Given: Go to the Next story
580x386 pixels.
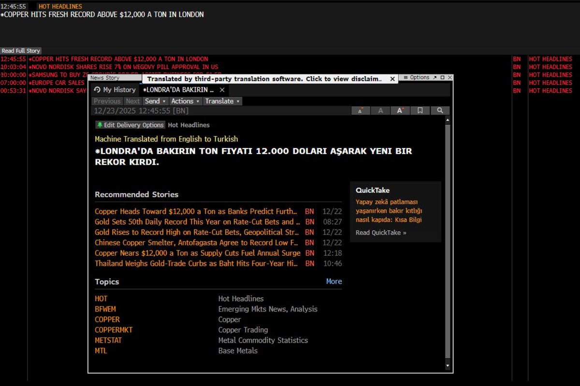Looking at the screenshot, I should [x=133, y=101].
